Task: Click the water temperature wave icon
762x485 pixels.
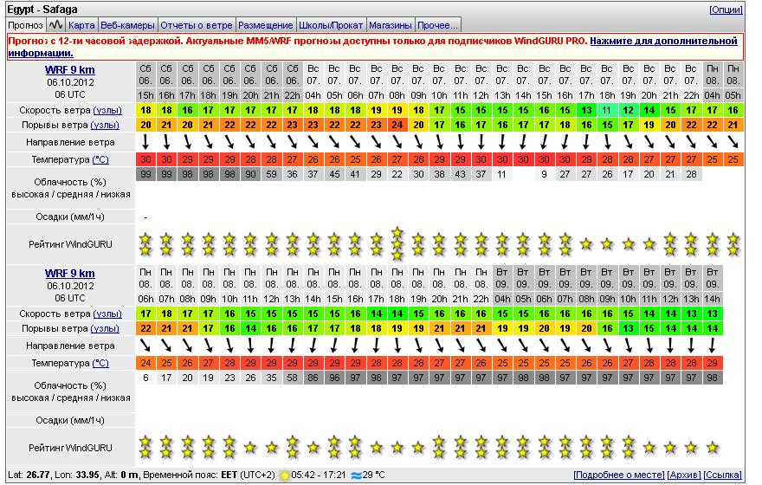Action: point(356,475)
